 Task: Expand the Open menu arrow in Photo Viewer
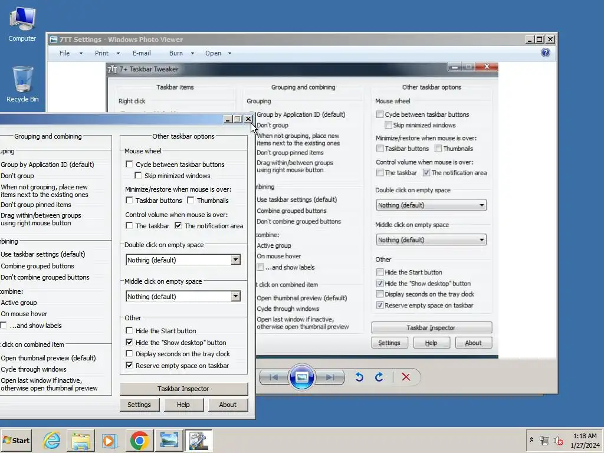[229, 54]
